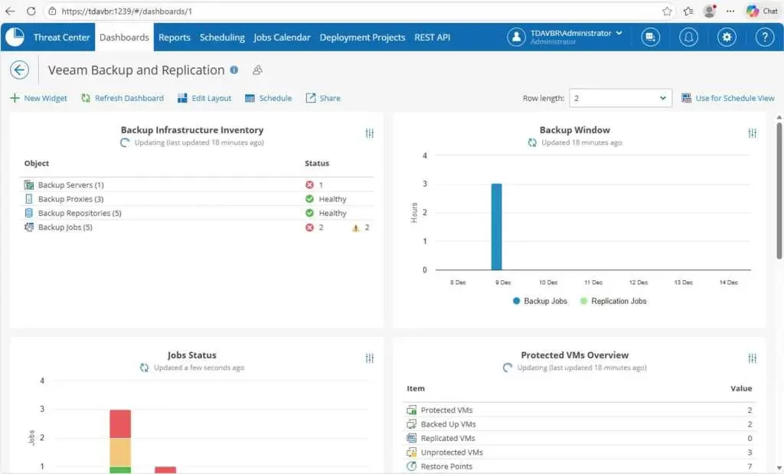Click the New Widget button

point(38,98)
